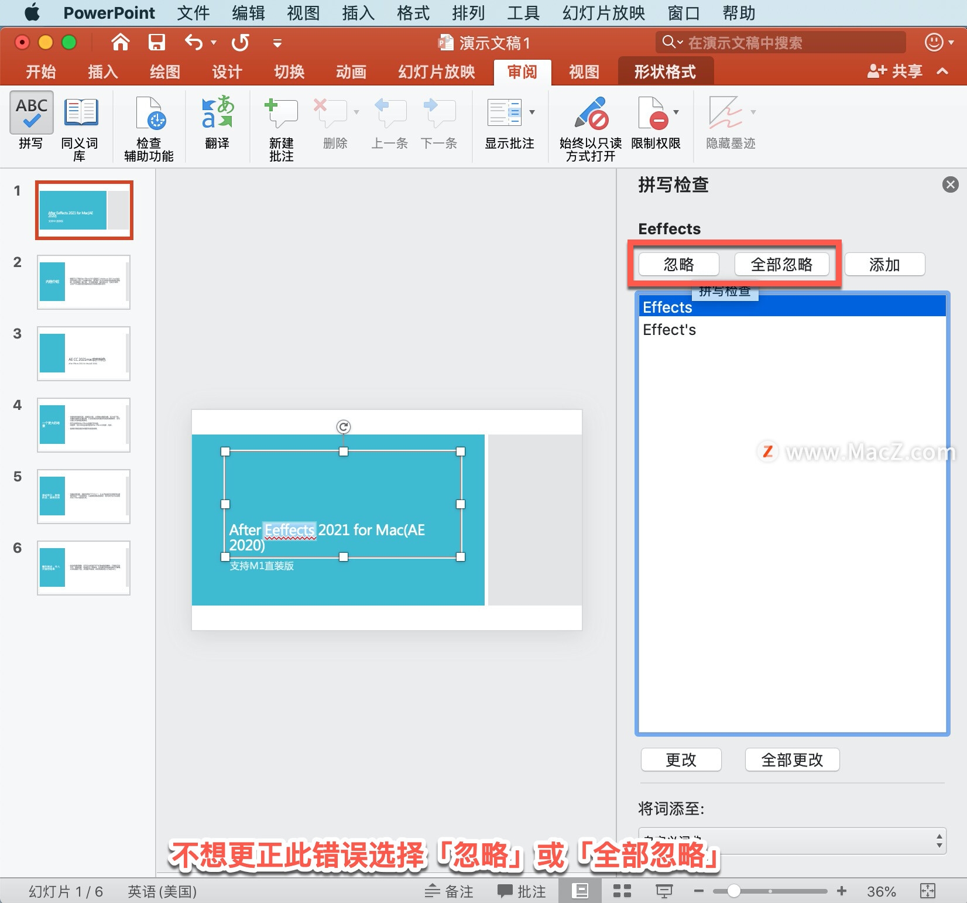Fit slide to window icon
The width and height of the screenshot is (967, 903).
tap(928, 891)
